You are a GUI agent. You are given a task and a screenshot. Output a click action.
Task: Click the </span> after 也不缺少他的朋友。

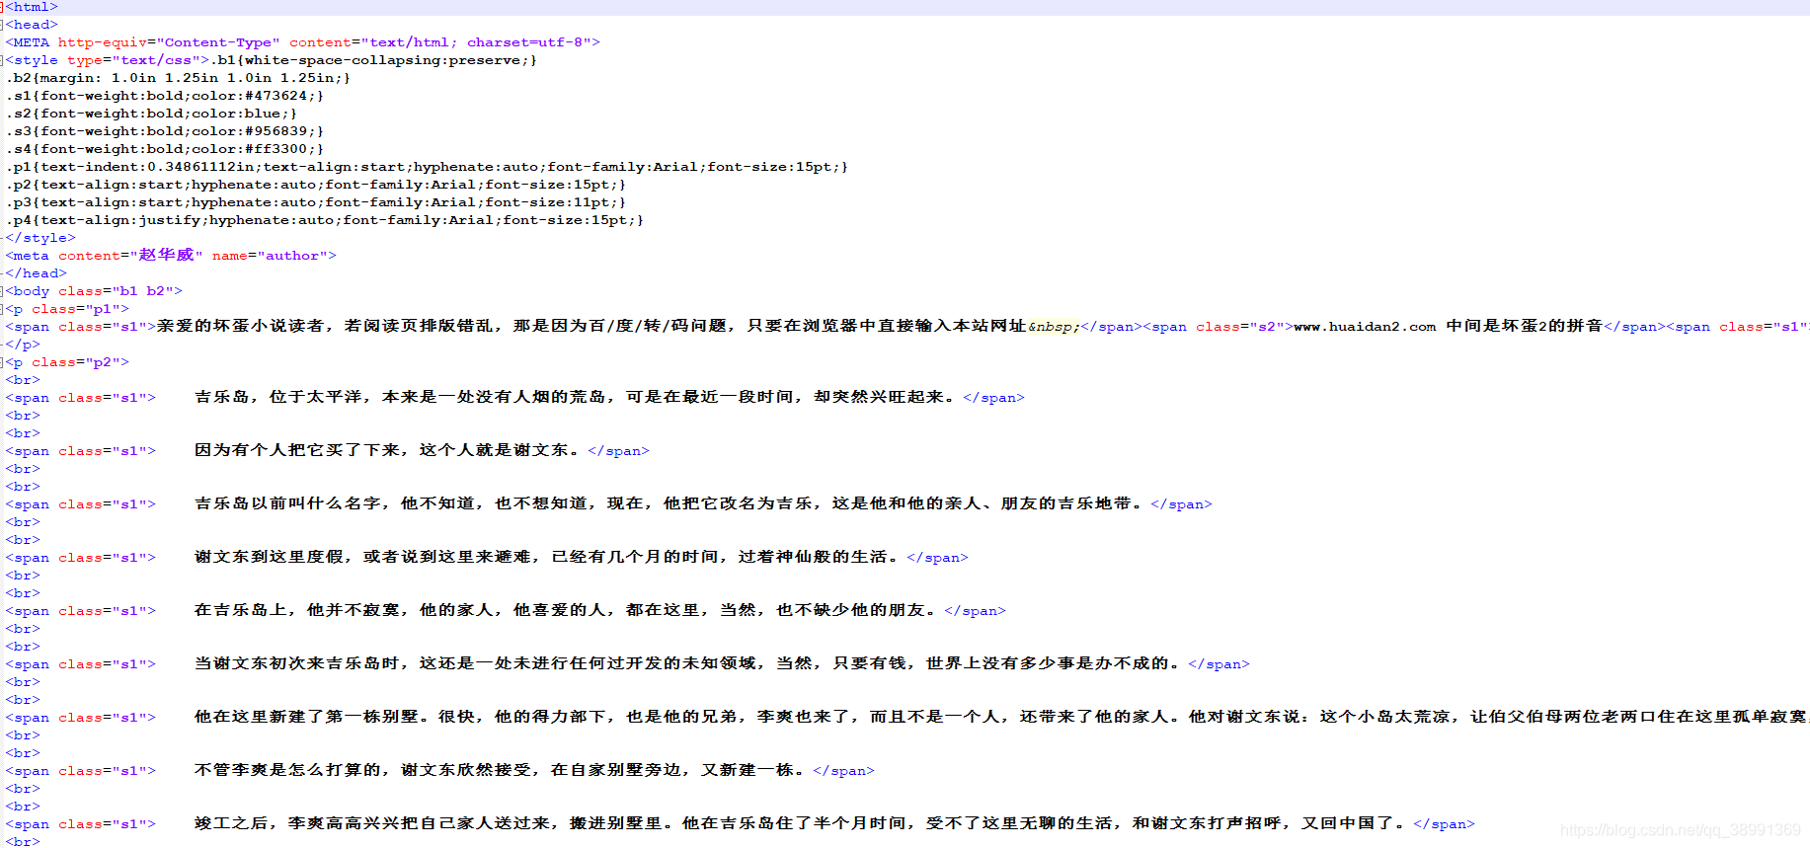976,611
